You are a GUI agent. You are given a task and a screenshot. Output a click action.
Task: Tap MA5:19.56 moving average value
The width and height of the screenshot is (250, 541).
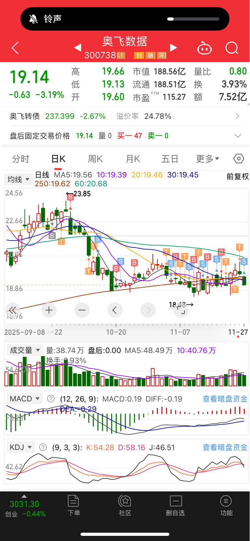coord(73,175)
